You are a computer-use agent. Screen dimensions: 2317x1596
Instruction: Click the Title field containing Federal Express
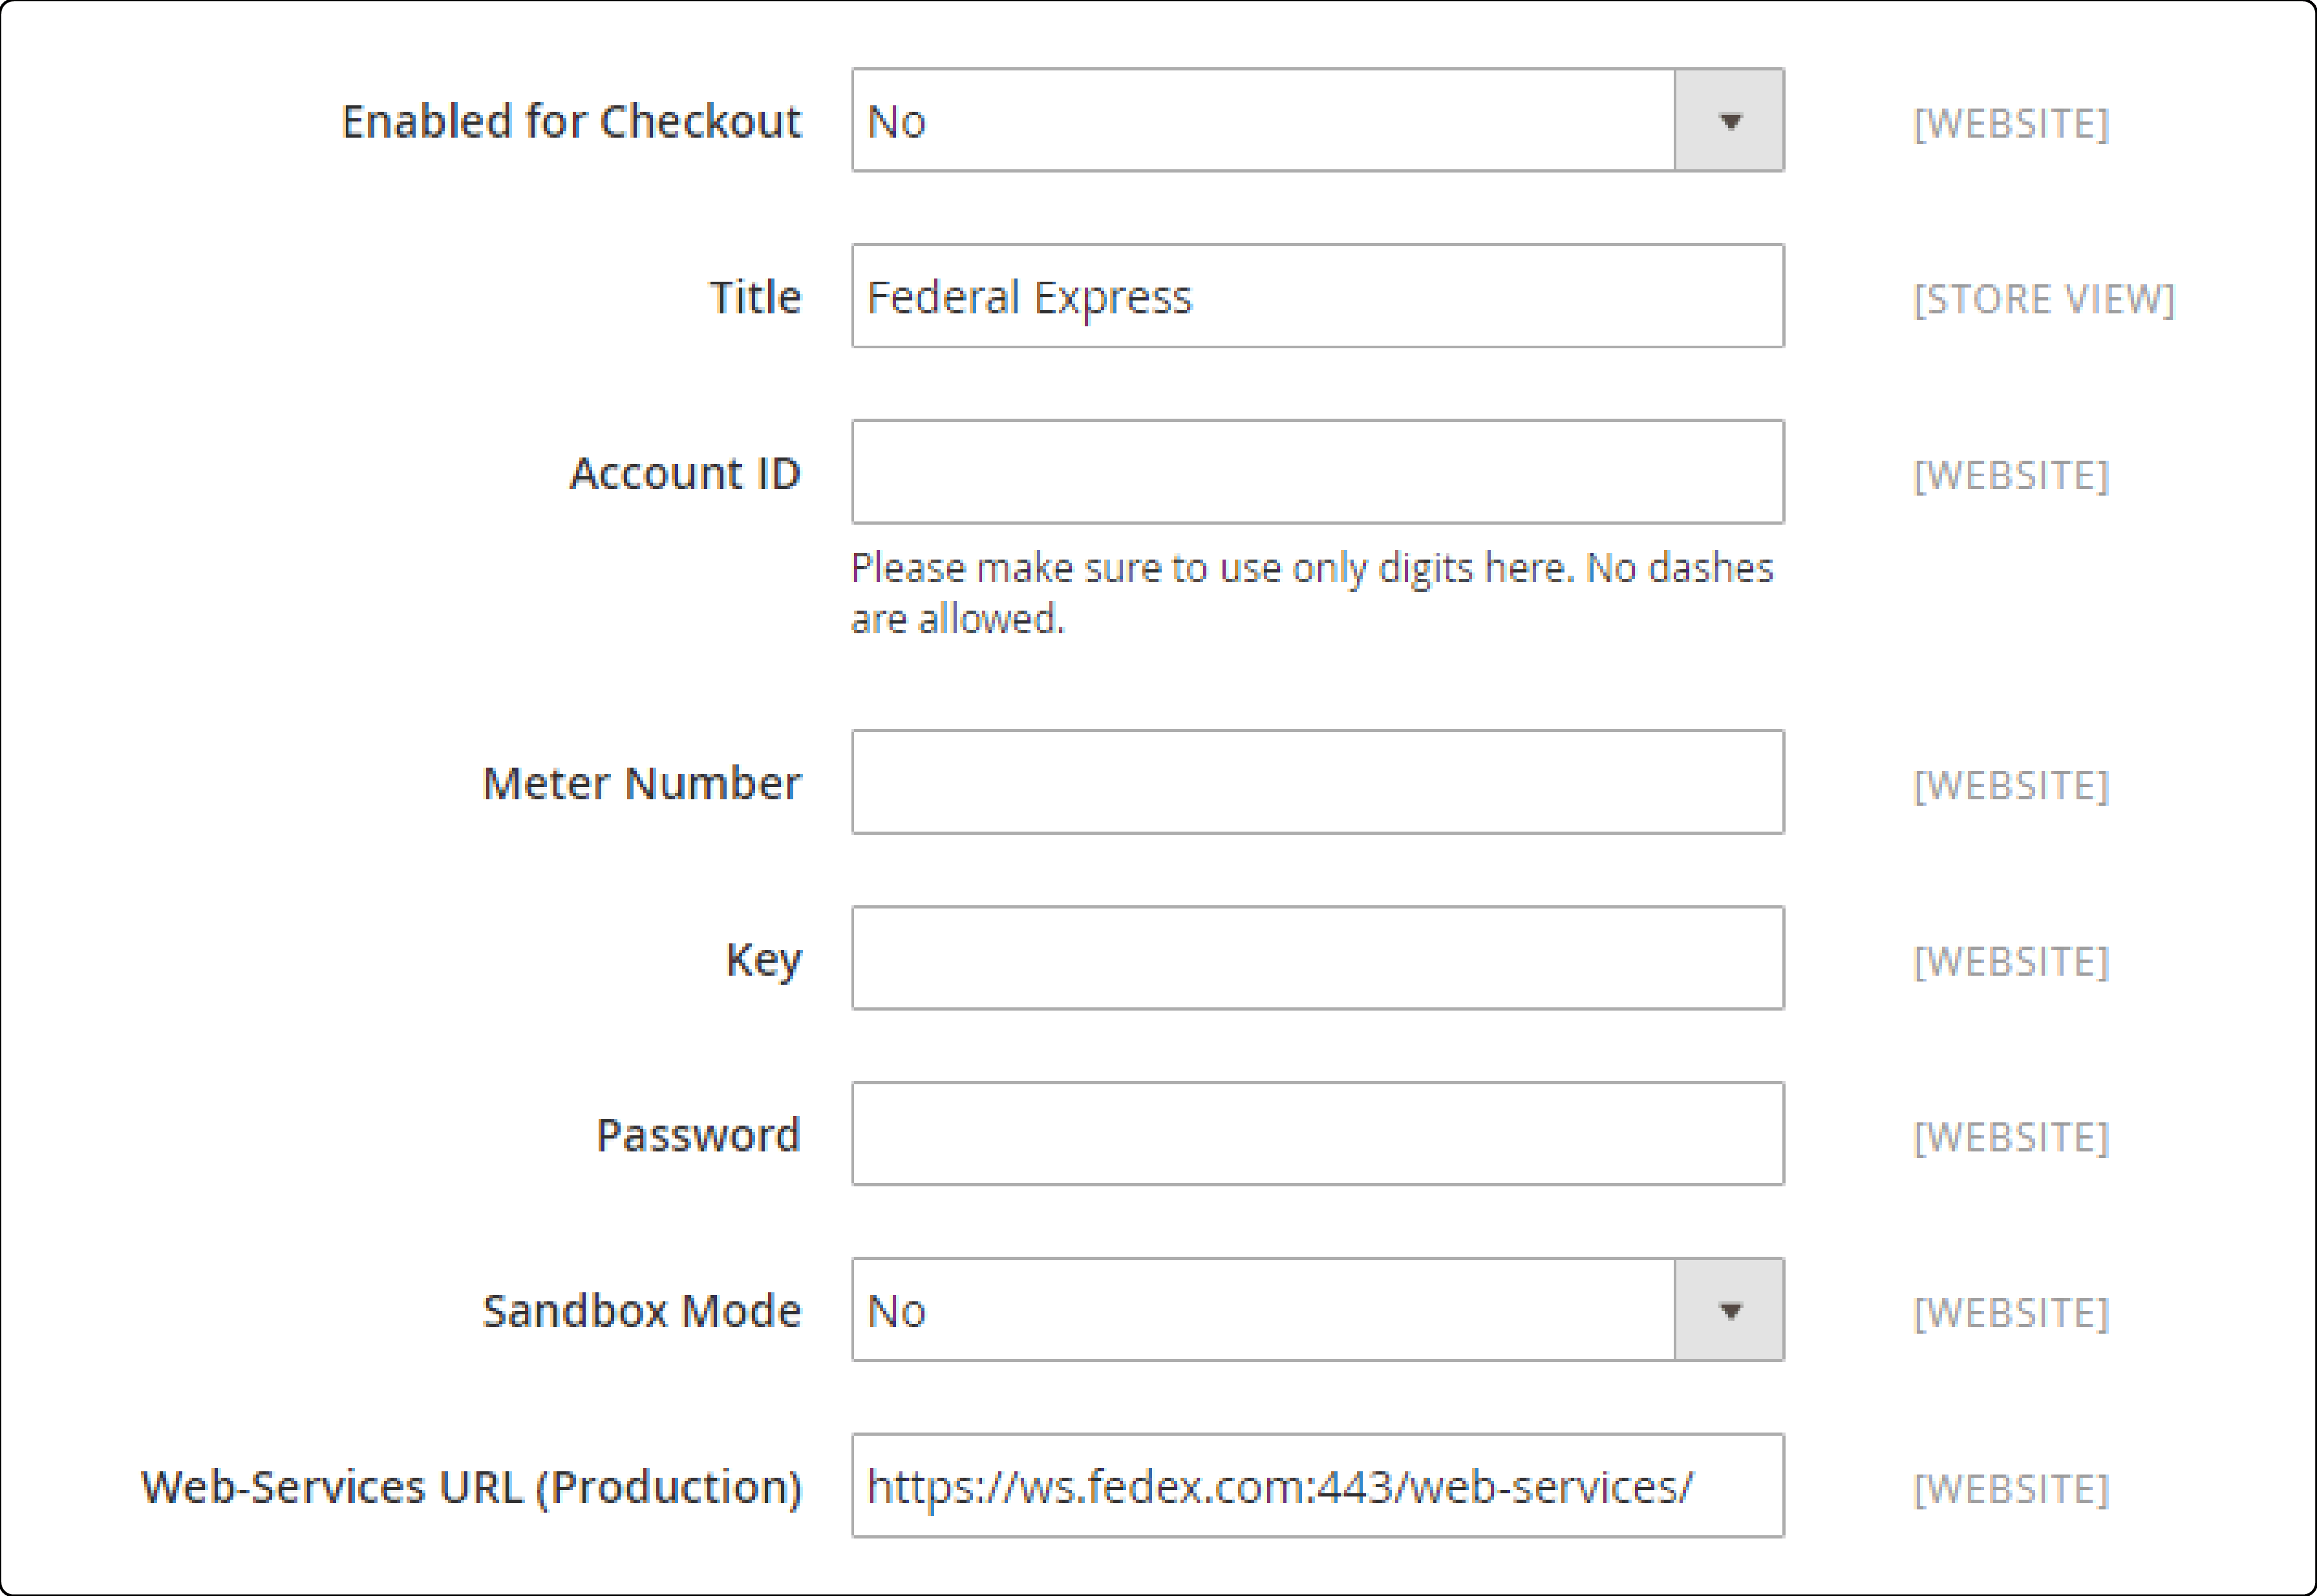click(x=1318, y=296)
